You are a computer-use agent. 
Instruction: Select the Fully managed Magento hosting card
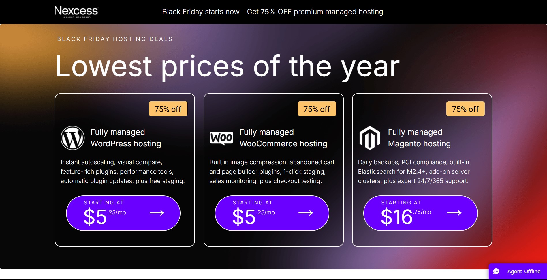point(422,169)
